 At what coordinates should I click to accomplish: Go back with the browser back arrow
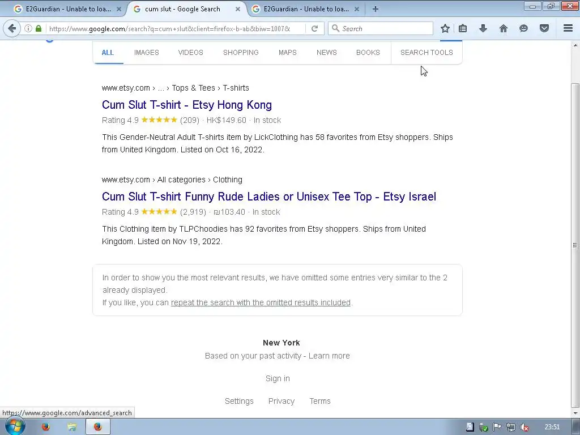point(12,28)
